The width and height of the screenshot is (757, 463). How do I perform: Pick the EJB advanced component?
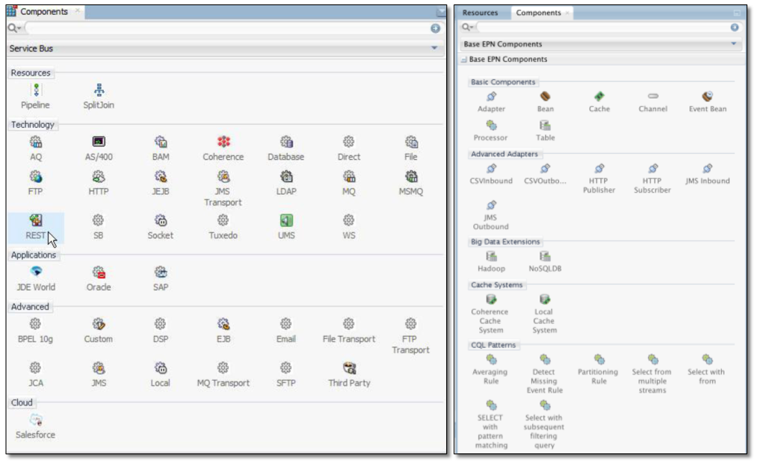[223, 324]
